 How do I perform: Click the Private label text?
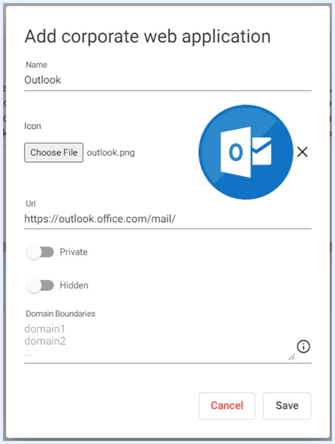pos(74,252)
